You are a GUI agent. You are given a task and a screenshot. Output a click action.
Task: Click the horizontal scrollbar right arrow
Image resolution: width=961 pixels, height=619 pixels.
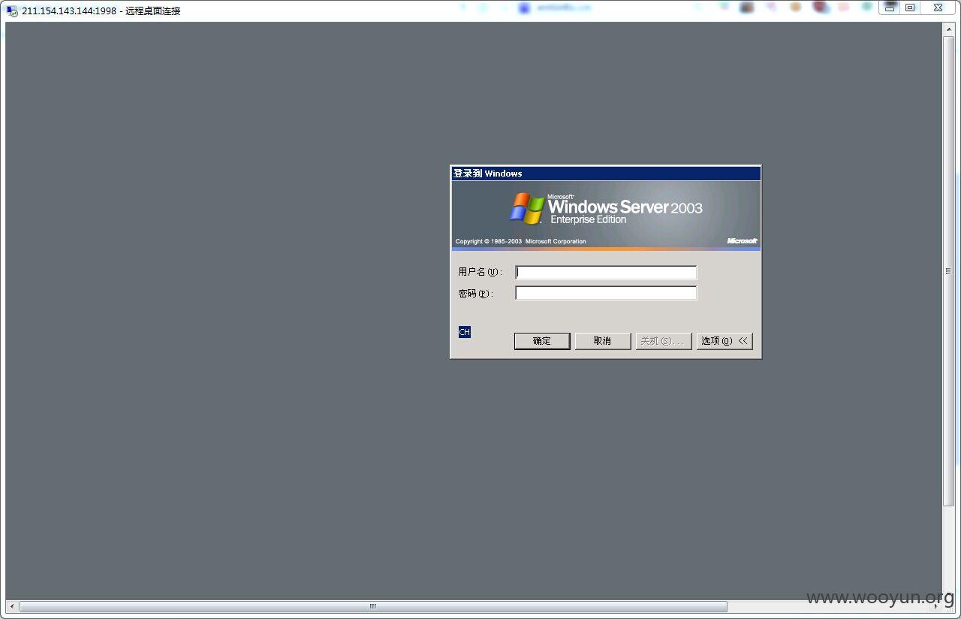(x=935, y=606)
